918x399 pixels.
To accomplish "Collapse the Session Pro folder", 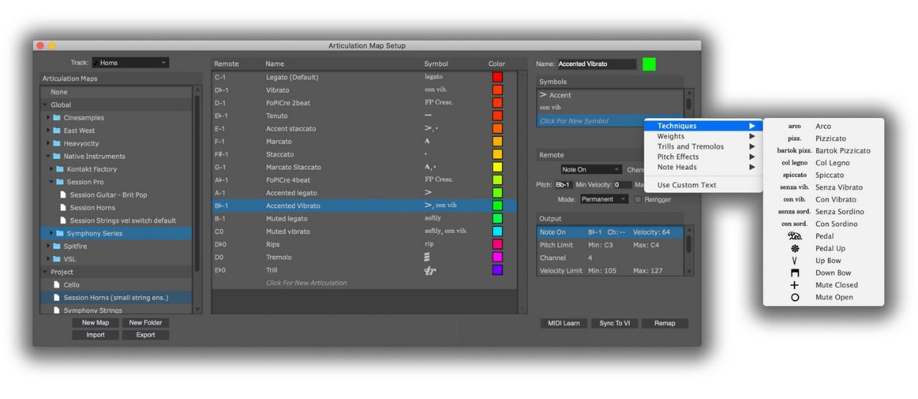I will (51, 182).
